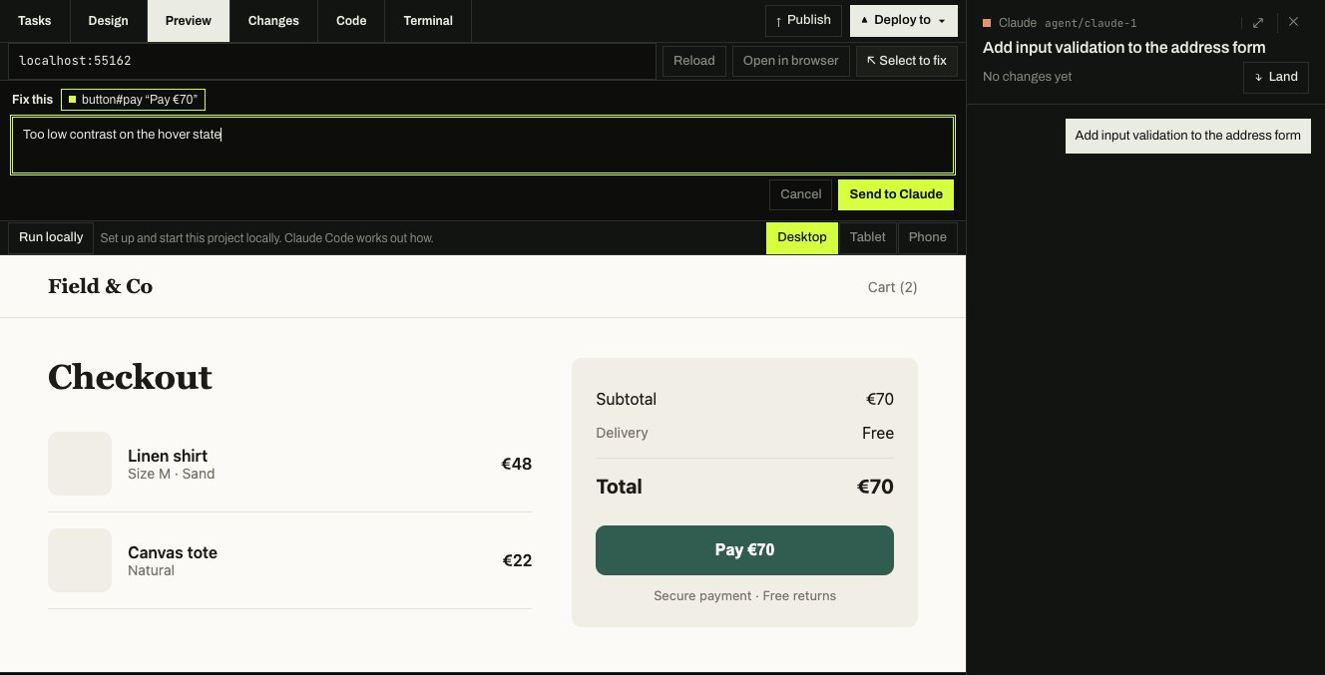Image resolution: width=1325 pixels, height=675 pixels.
Task: Click in the fix description text area
Action: (x=483, y=145)
